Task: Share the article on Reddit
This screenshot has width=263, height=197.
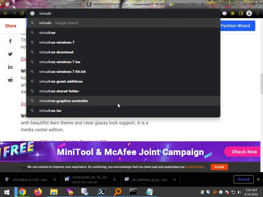Action: (x=10, y=80)
